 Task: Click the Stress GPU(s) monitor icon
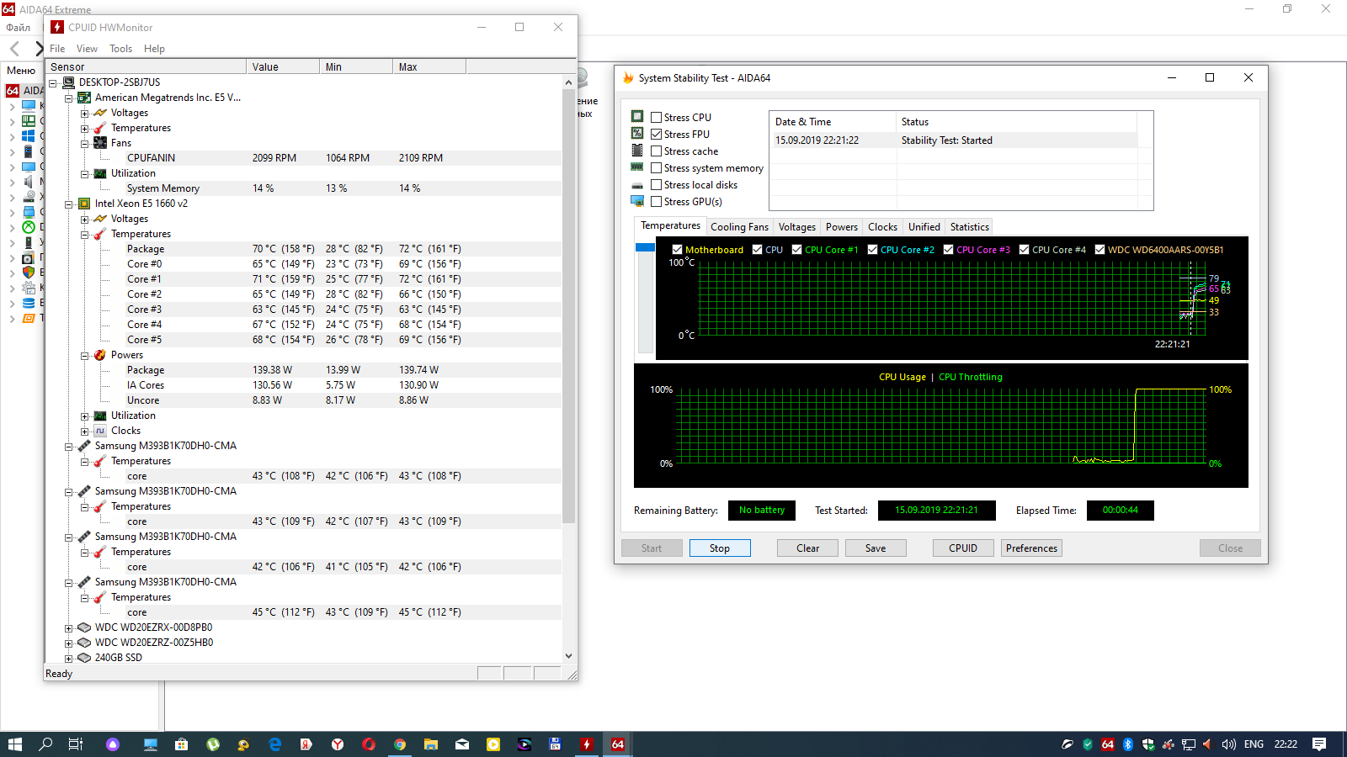click(637, 201)
